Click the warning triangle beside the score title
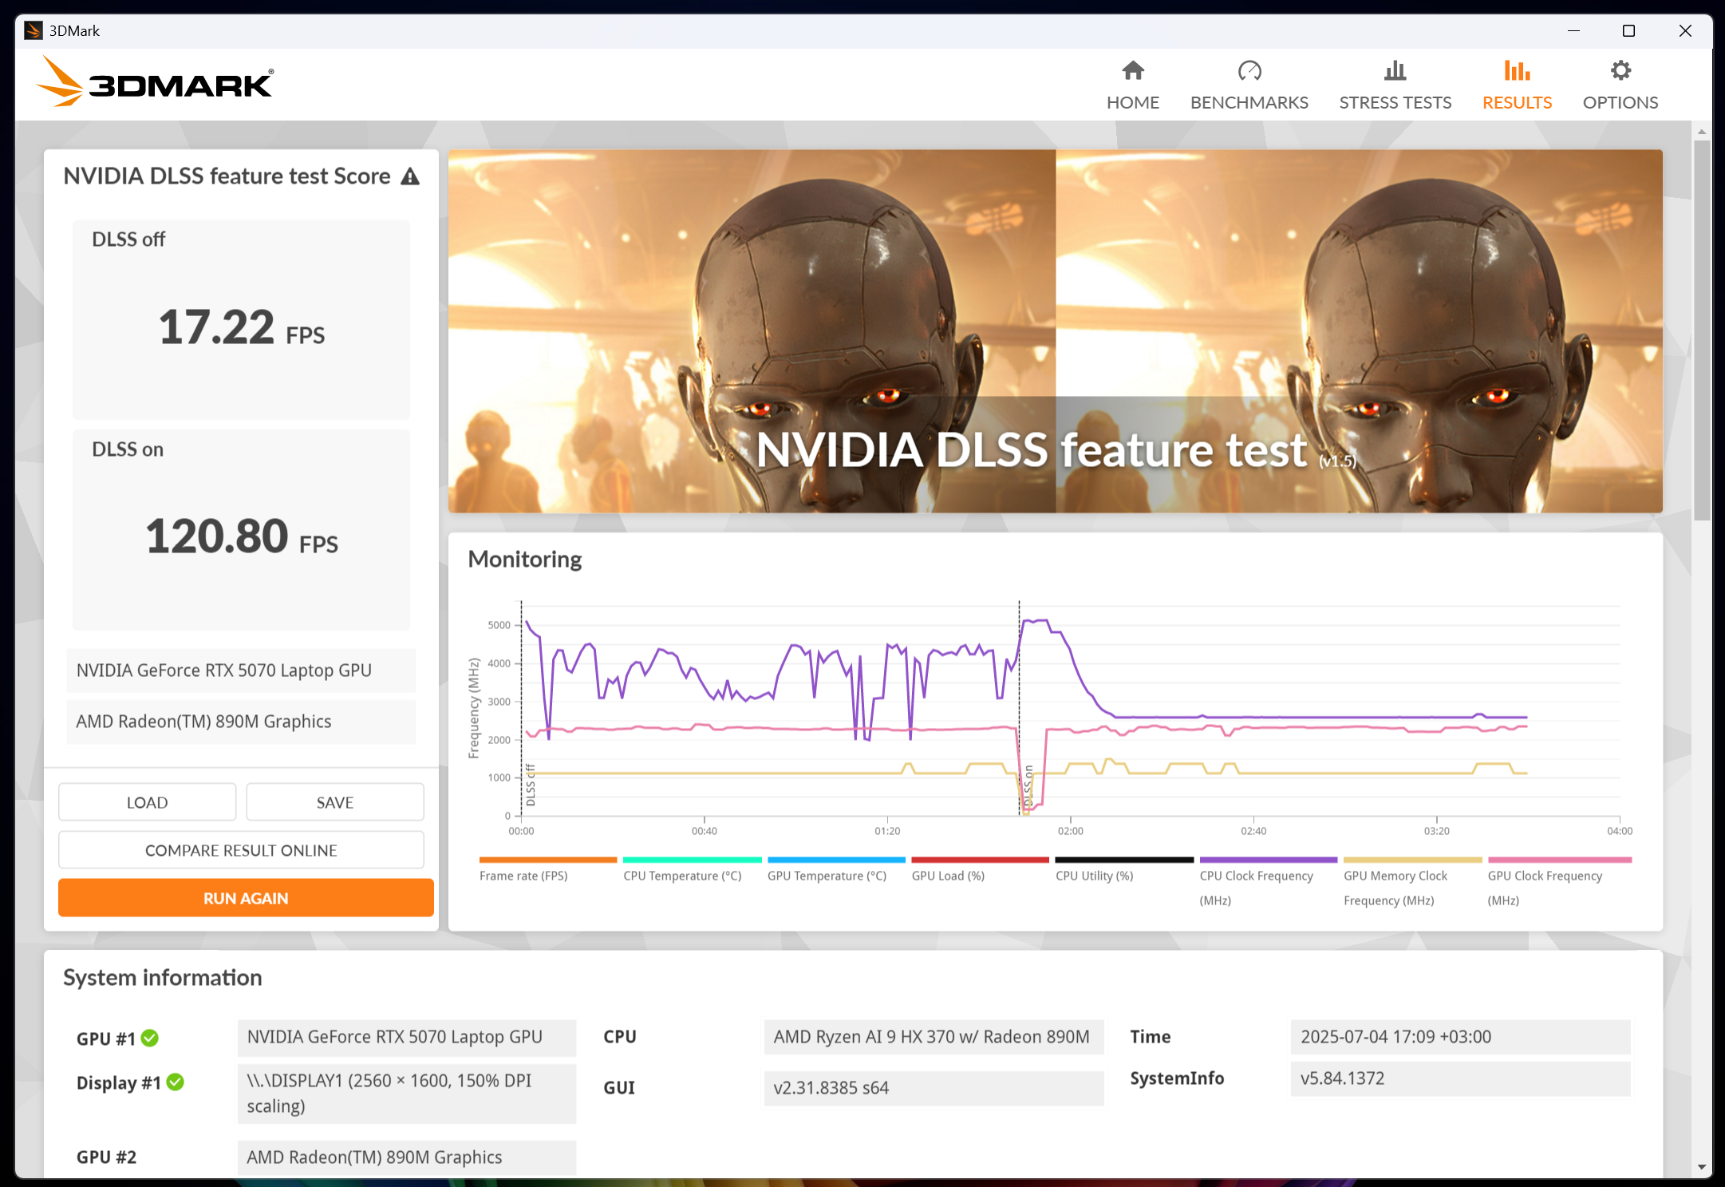 [x=410, y=176]
